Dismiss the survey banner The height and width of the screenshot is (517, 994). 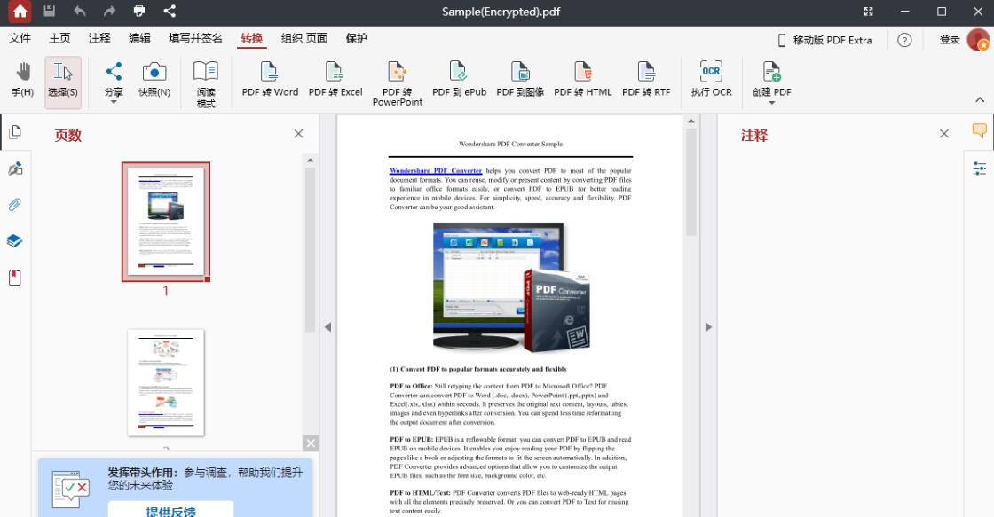[311, 443]
